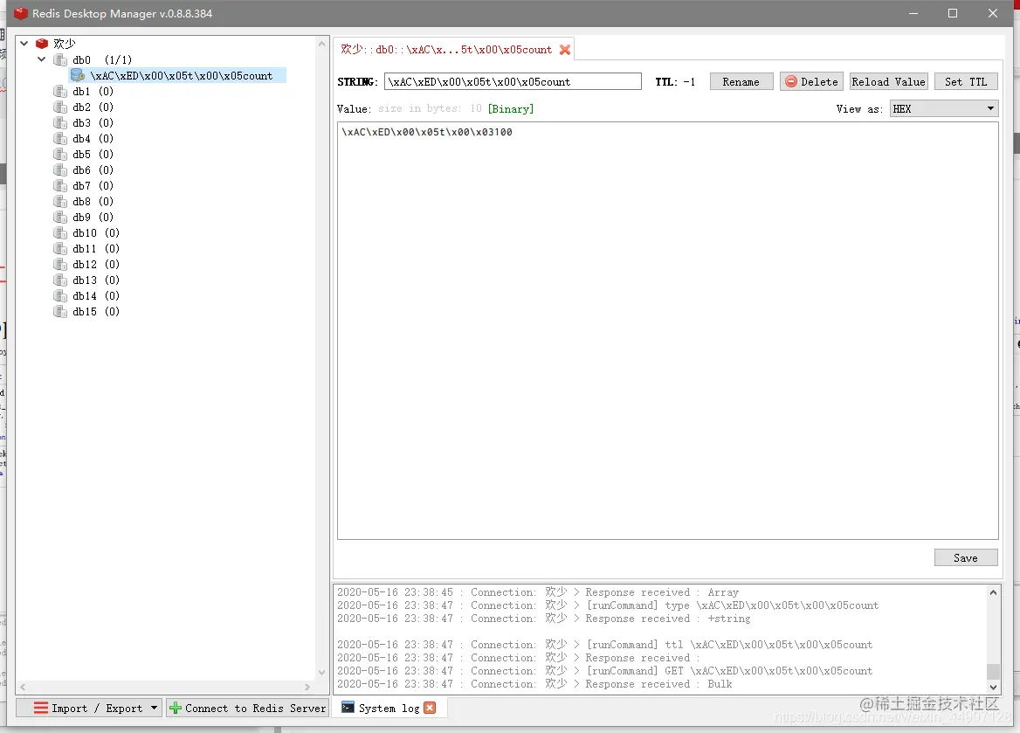Click the db1 database icon
This screenshot has width=1020, height=733.
[60, 91]
